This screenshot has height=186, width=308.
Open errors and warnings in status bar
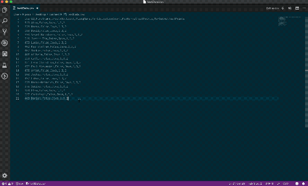pos(7,184)
